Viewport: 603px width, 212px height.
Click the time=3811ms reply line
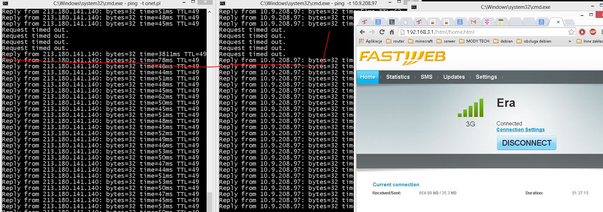[104, 54]
